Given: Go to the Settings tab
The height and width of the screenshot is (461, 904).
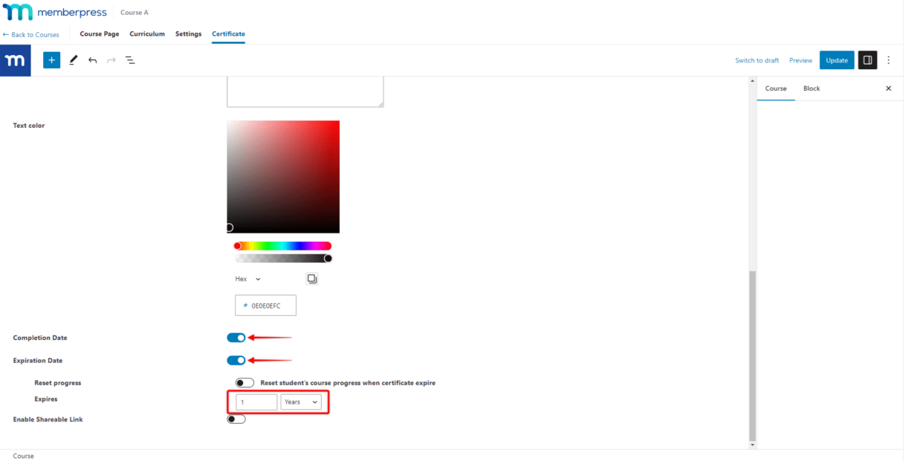Looking at the screenshot, I should pyautogui.click(x=189, y=34).
